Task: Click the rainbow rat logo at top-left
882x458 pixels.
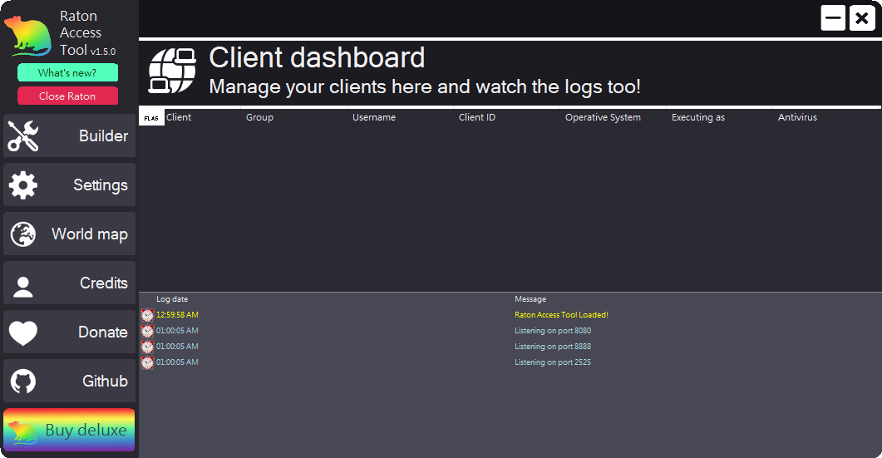Action: 27,36
